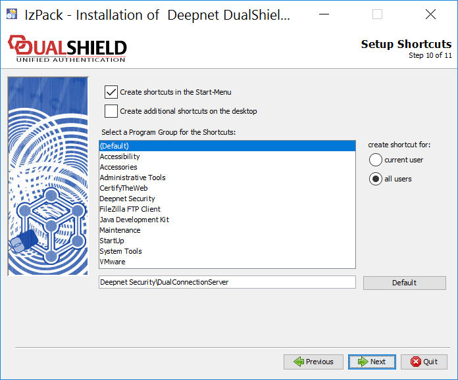The image size is (458, 380).
Task: Proceed with the Next button
Action: coord(372,362)
